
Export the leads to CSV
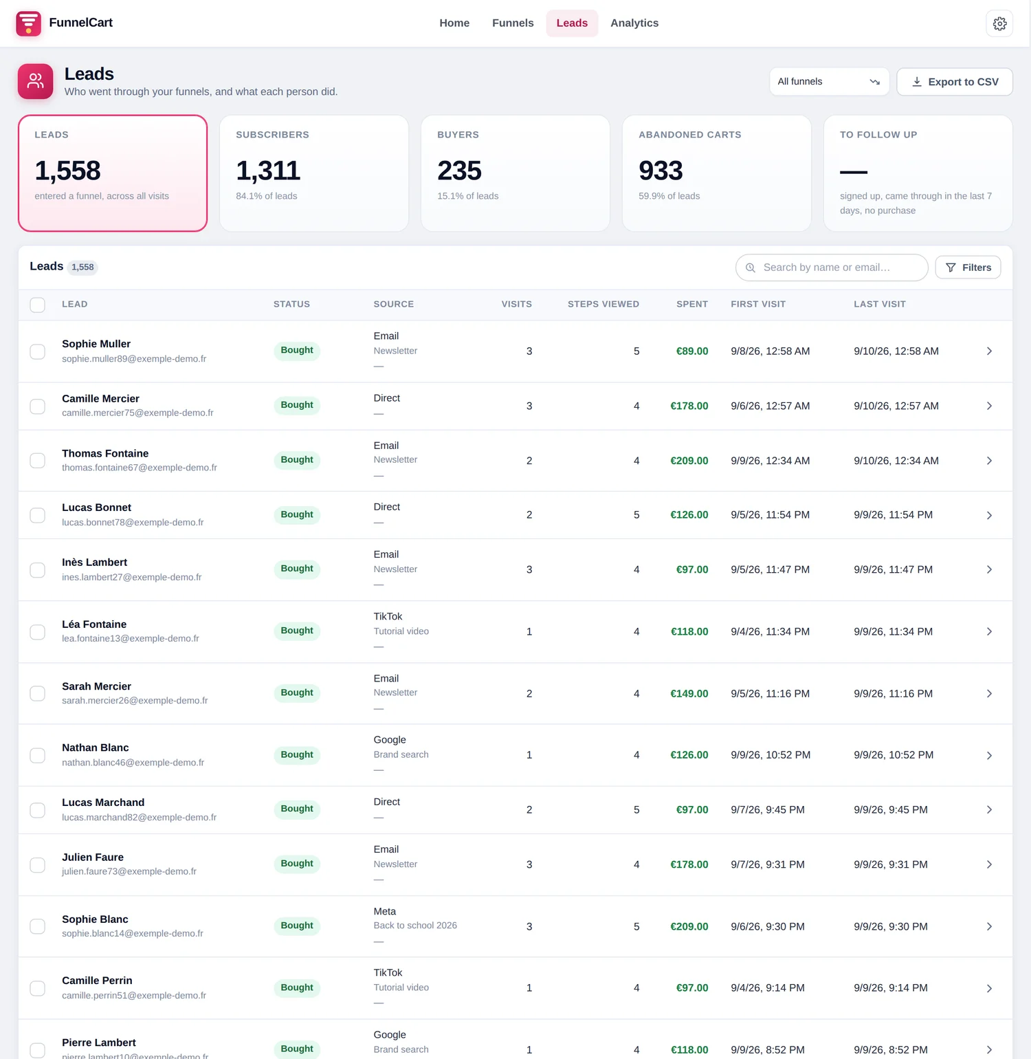(x=955, y=82)
